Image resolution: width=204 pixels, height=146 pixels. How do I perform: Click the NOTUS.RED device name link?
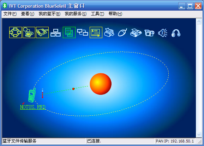(33, 107)
